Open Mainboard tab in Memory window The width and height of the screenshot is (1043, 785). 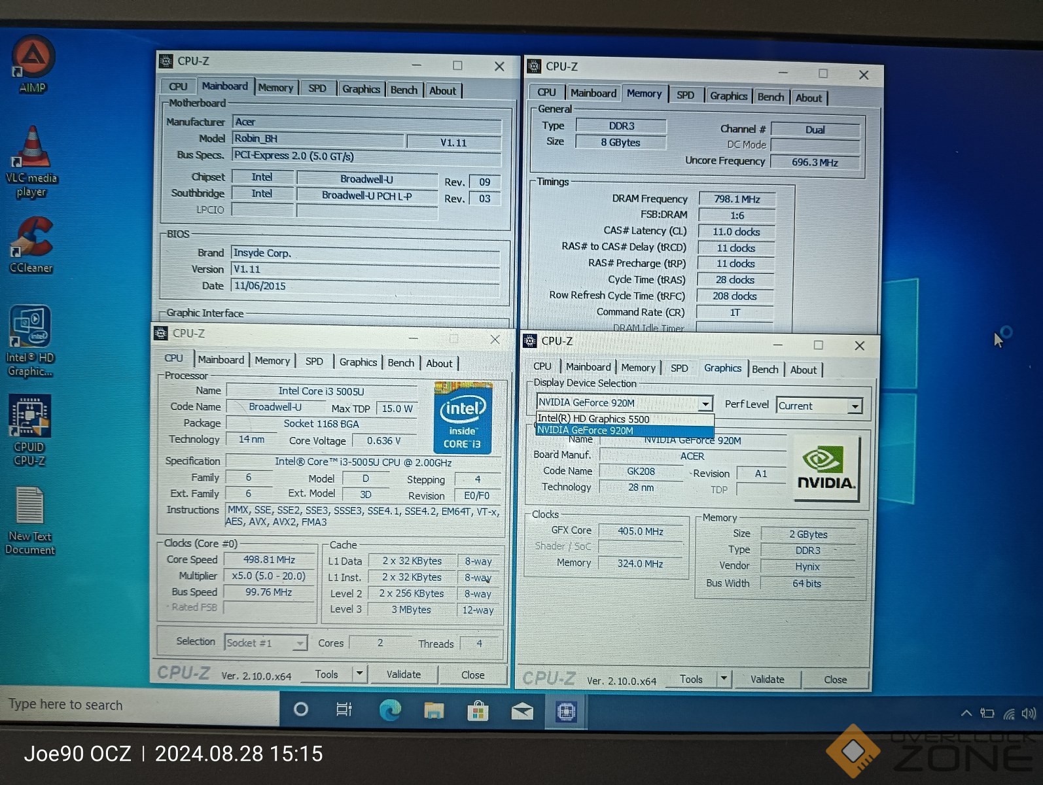(x=593, y=94)
